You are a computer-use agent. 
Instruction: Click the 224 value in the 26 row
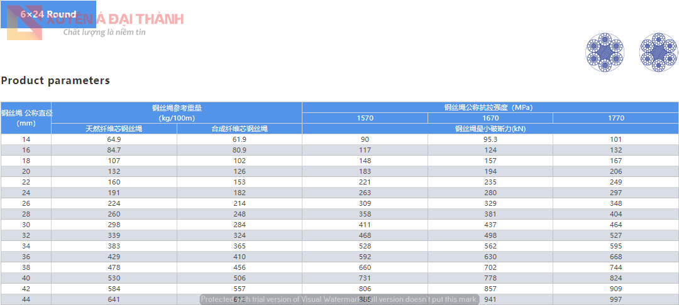point(114,203)
